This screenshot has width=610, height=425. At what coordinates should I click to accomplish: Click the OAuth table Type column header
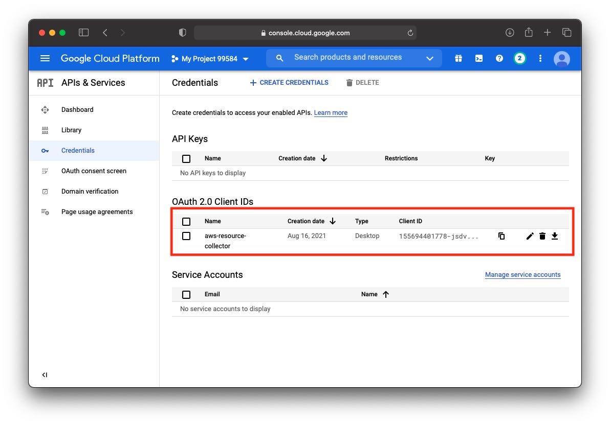coord(361,221)
